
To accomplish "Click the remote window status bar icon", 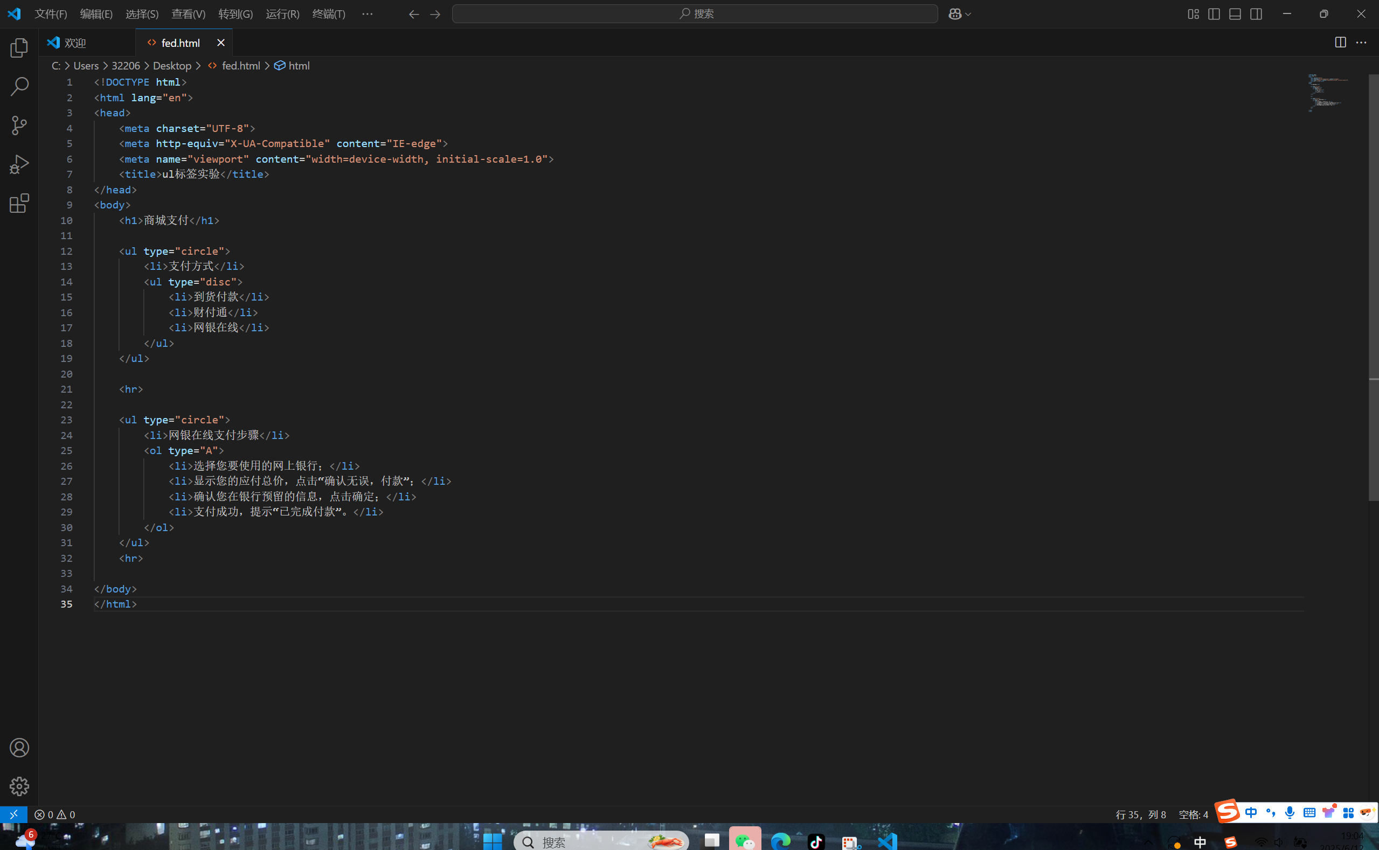I will click(x=13, y=814).
